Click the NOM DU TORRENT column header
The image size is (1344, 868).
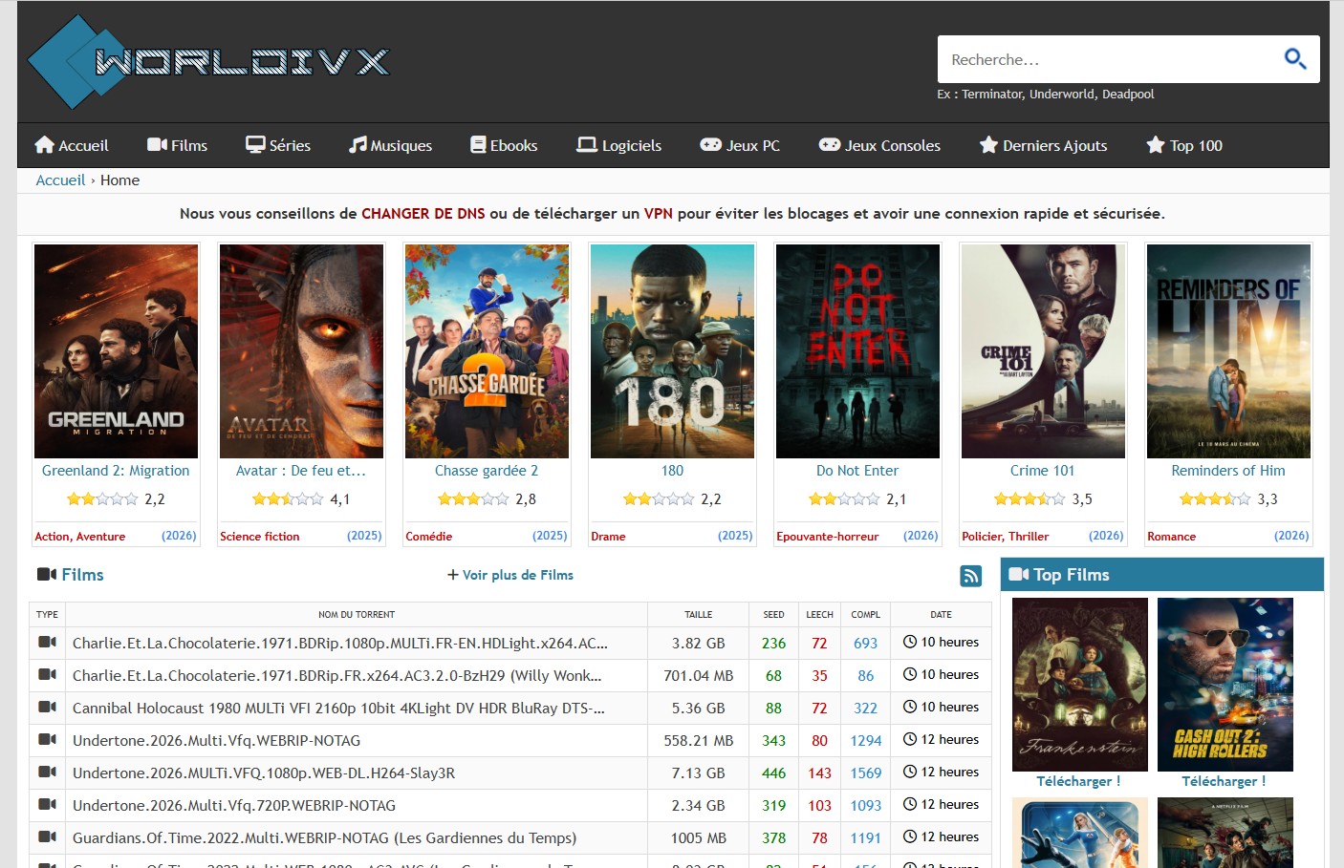(357, 615)
